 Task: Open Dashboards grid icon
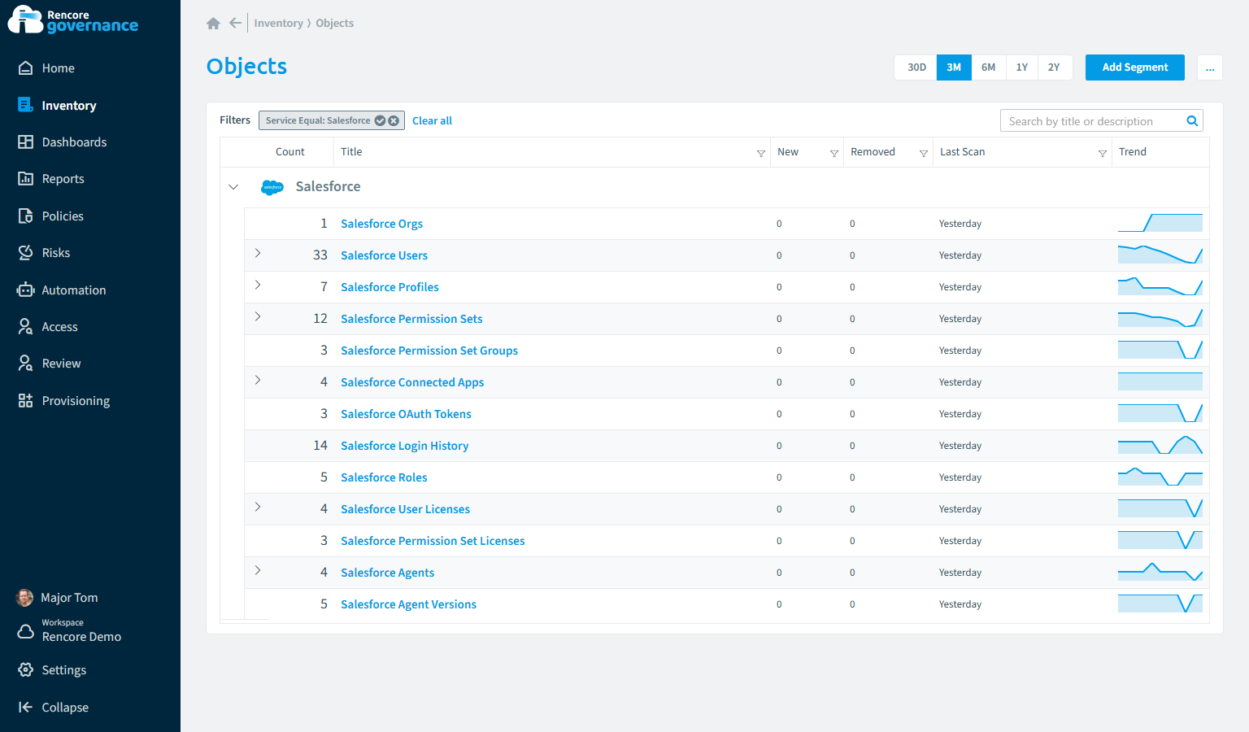(x=26, y=142)
